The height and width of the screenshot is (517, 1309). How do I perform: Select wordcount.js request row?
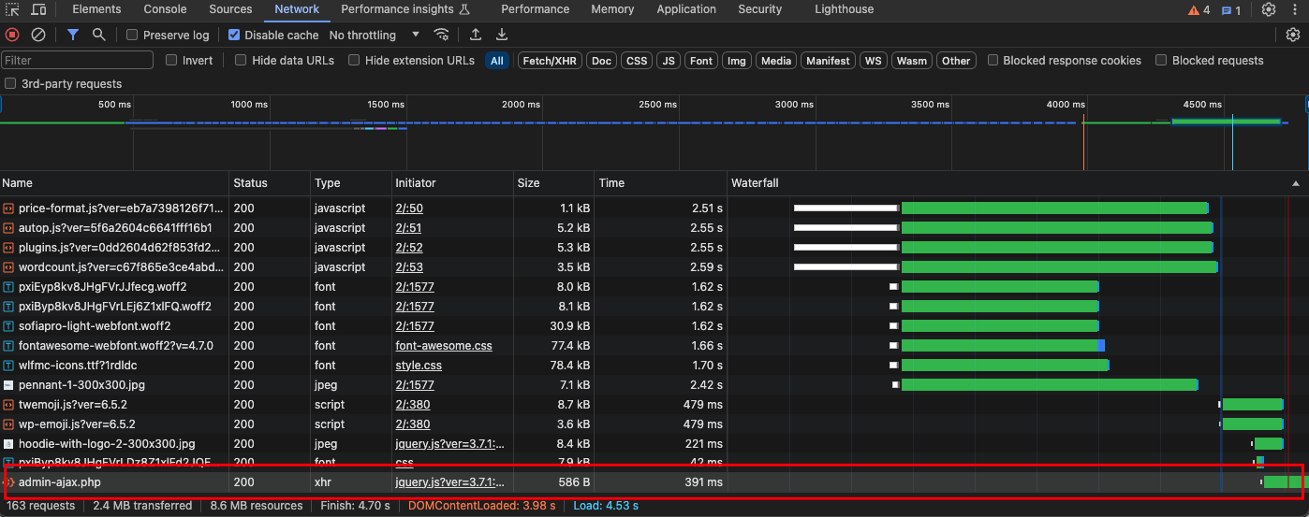pos(654,267)
